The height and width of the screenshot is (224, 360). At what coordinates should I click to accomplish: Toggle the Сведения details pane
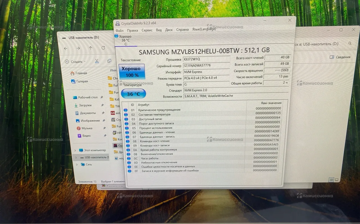[x=340, y=57]
